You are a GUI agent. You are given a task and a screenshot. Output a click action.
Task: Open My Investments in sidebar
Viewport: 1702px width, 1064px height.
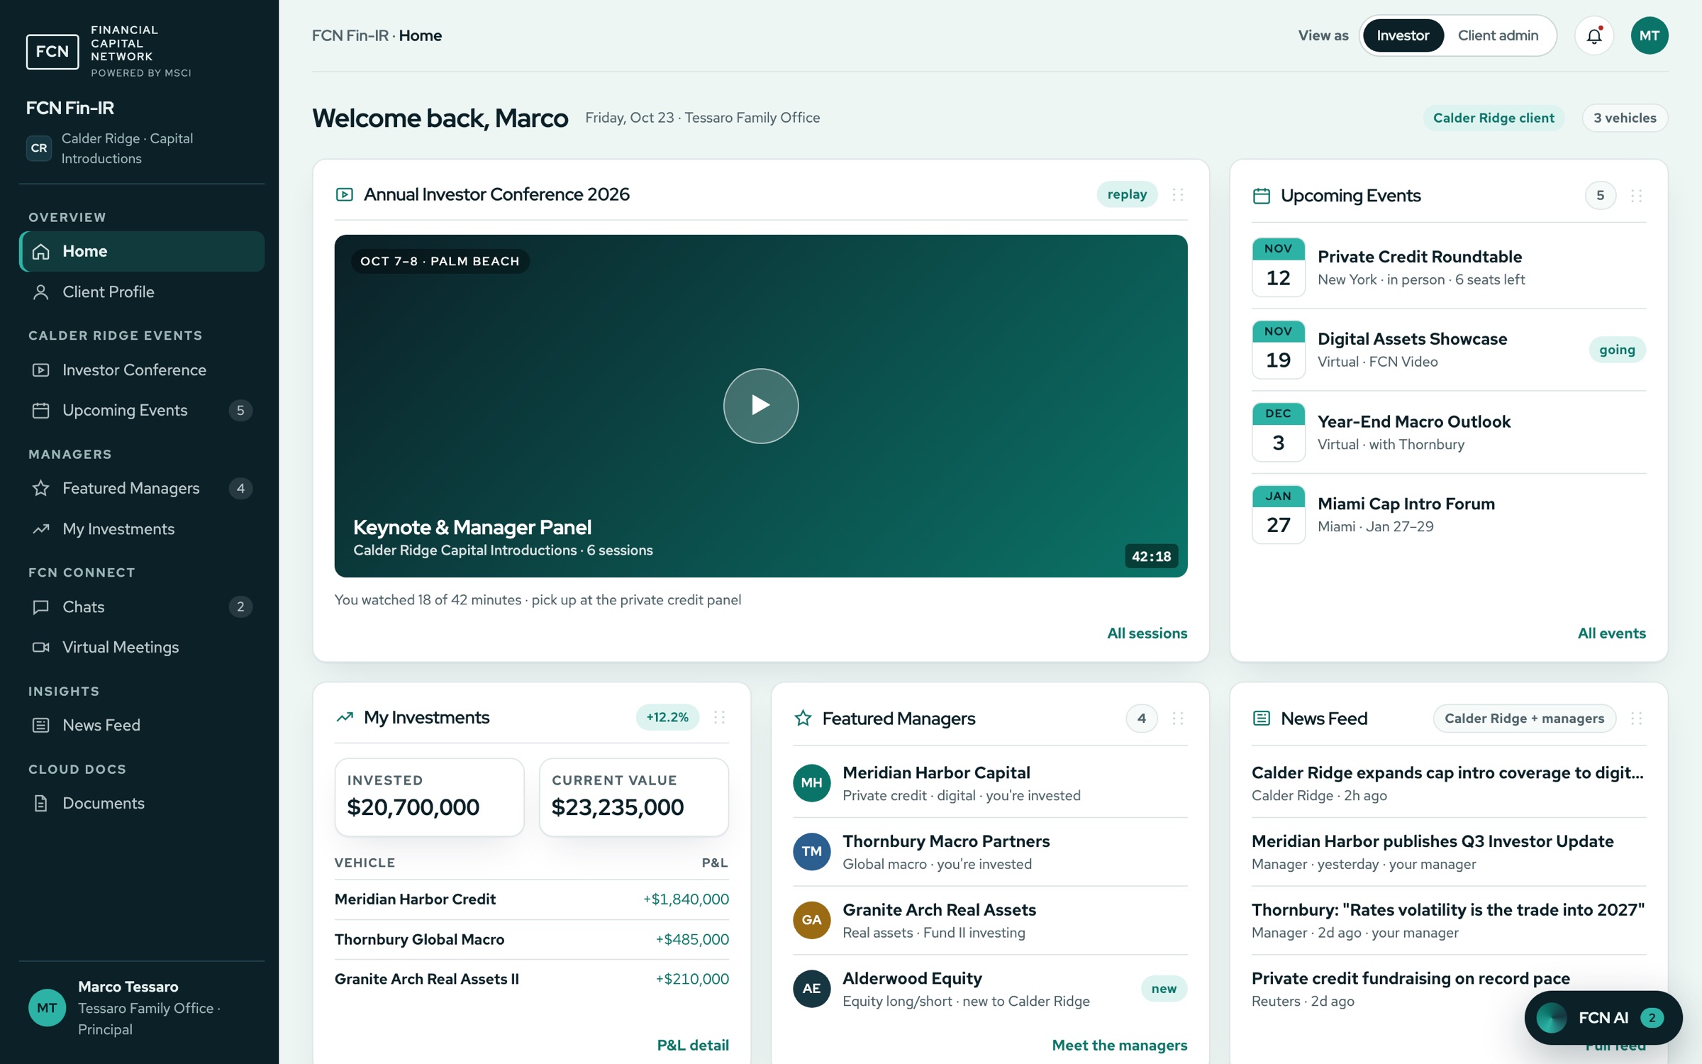(x=142, y=528)
